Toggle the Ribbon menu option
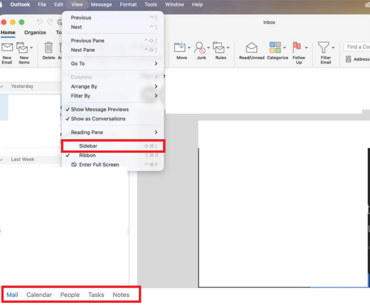 113,155
